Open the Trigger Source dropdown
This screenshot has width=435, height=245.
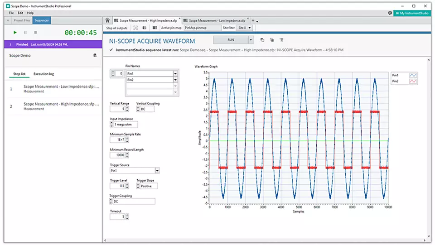pyautogui.click(x=157, y=171)
